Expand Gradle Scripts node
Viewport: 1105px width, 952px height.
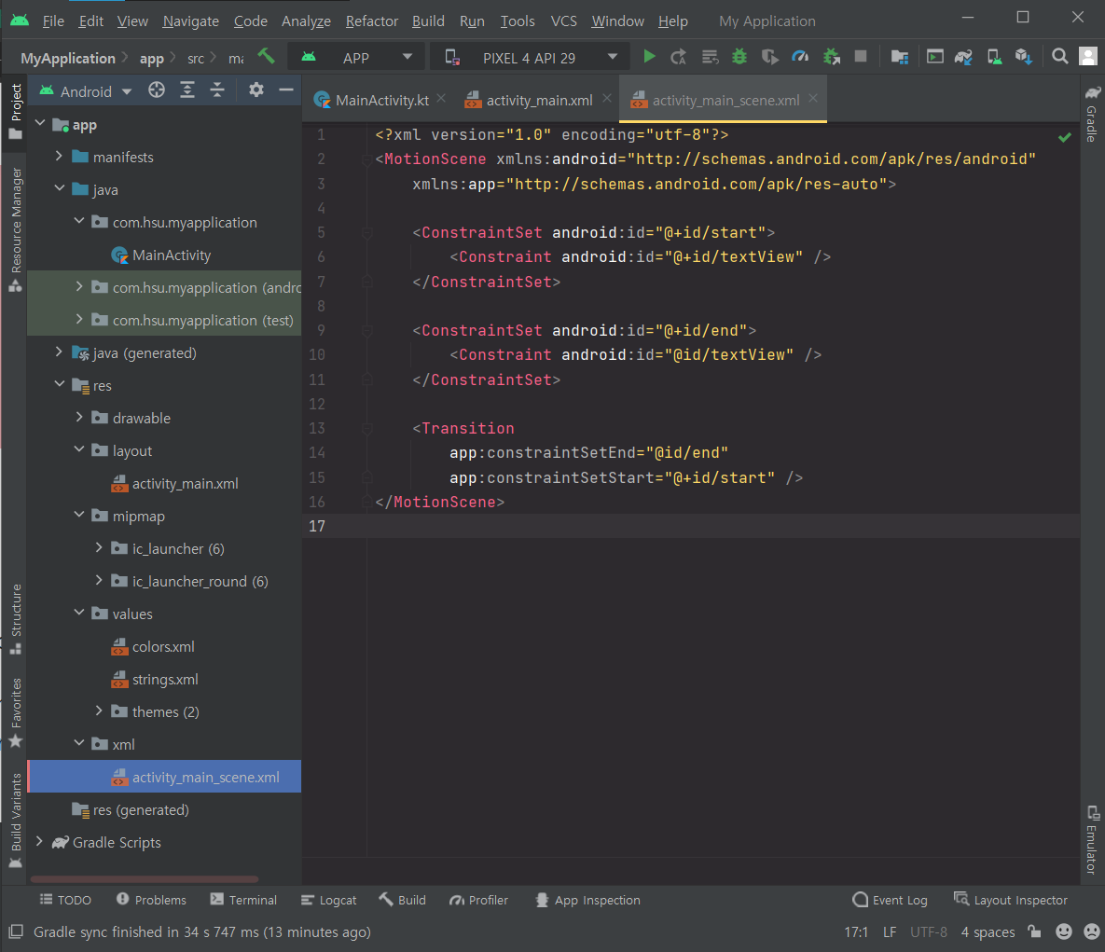click(39, 842)
